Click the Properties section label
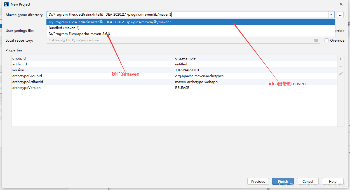The height and width of the screenshot is (190, 350). [14, 50]
